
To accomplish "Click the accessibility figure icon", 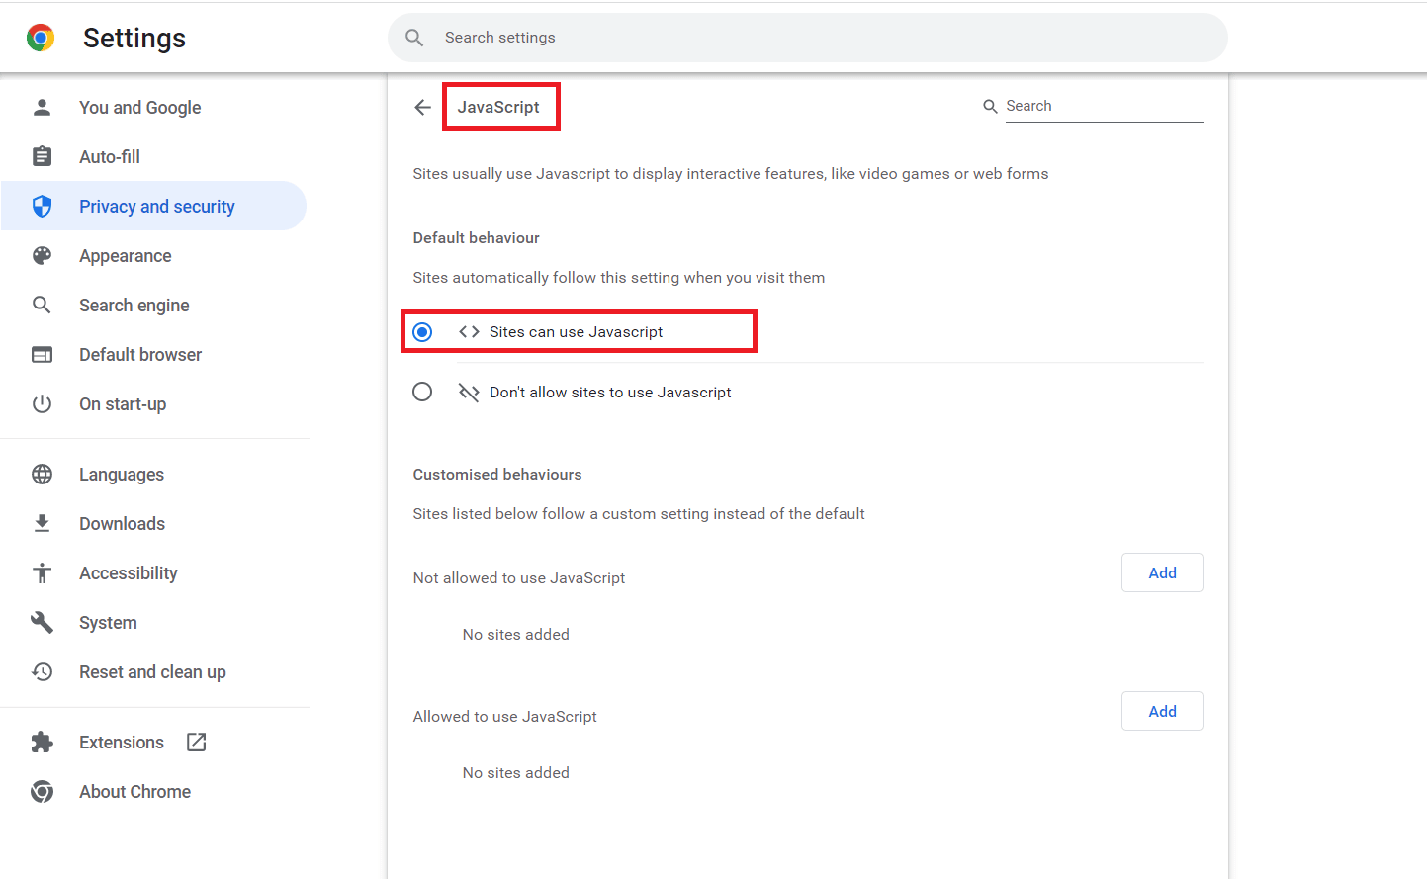I will click(42, 572).
